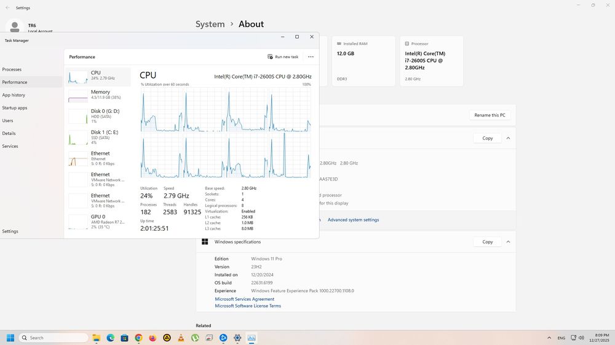
Task: Click the taskbar Search box
Action: (x=54, y=338)
